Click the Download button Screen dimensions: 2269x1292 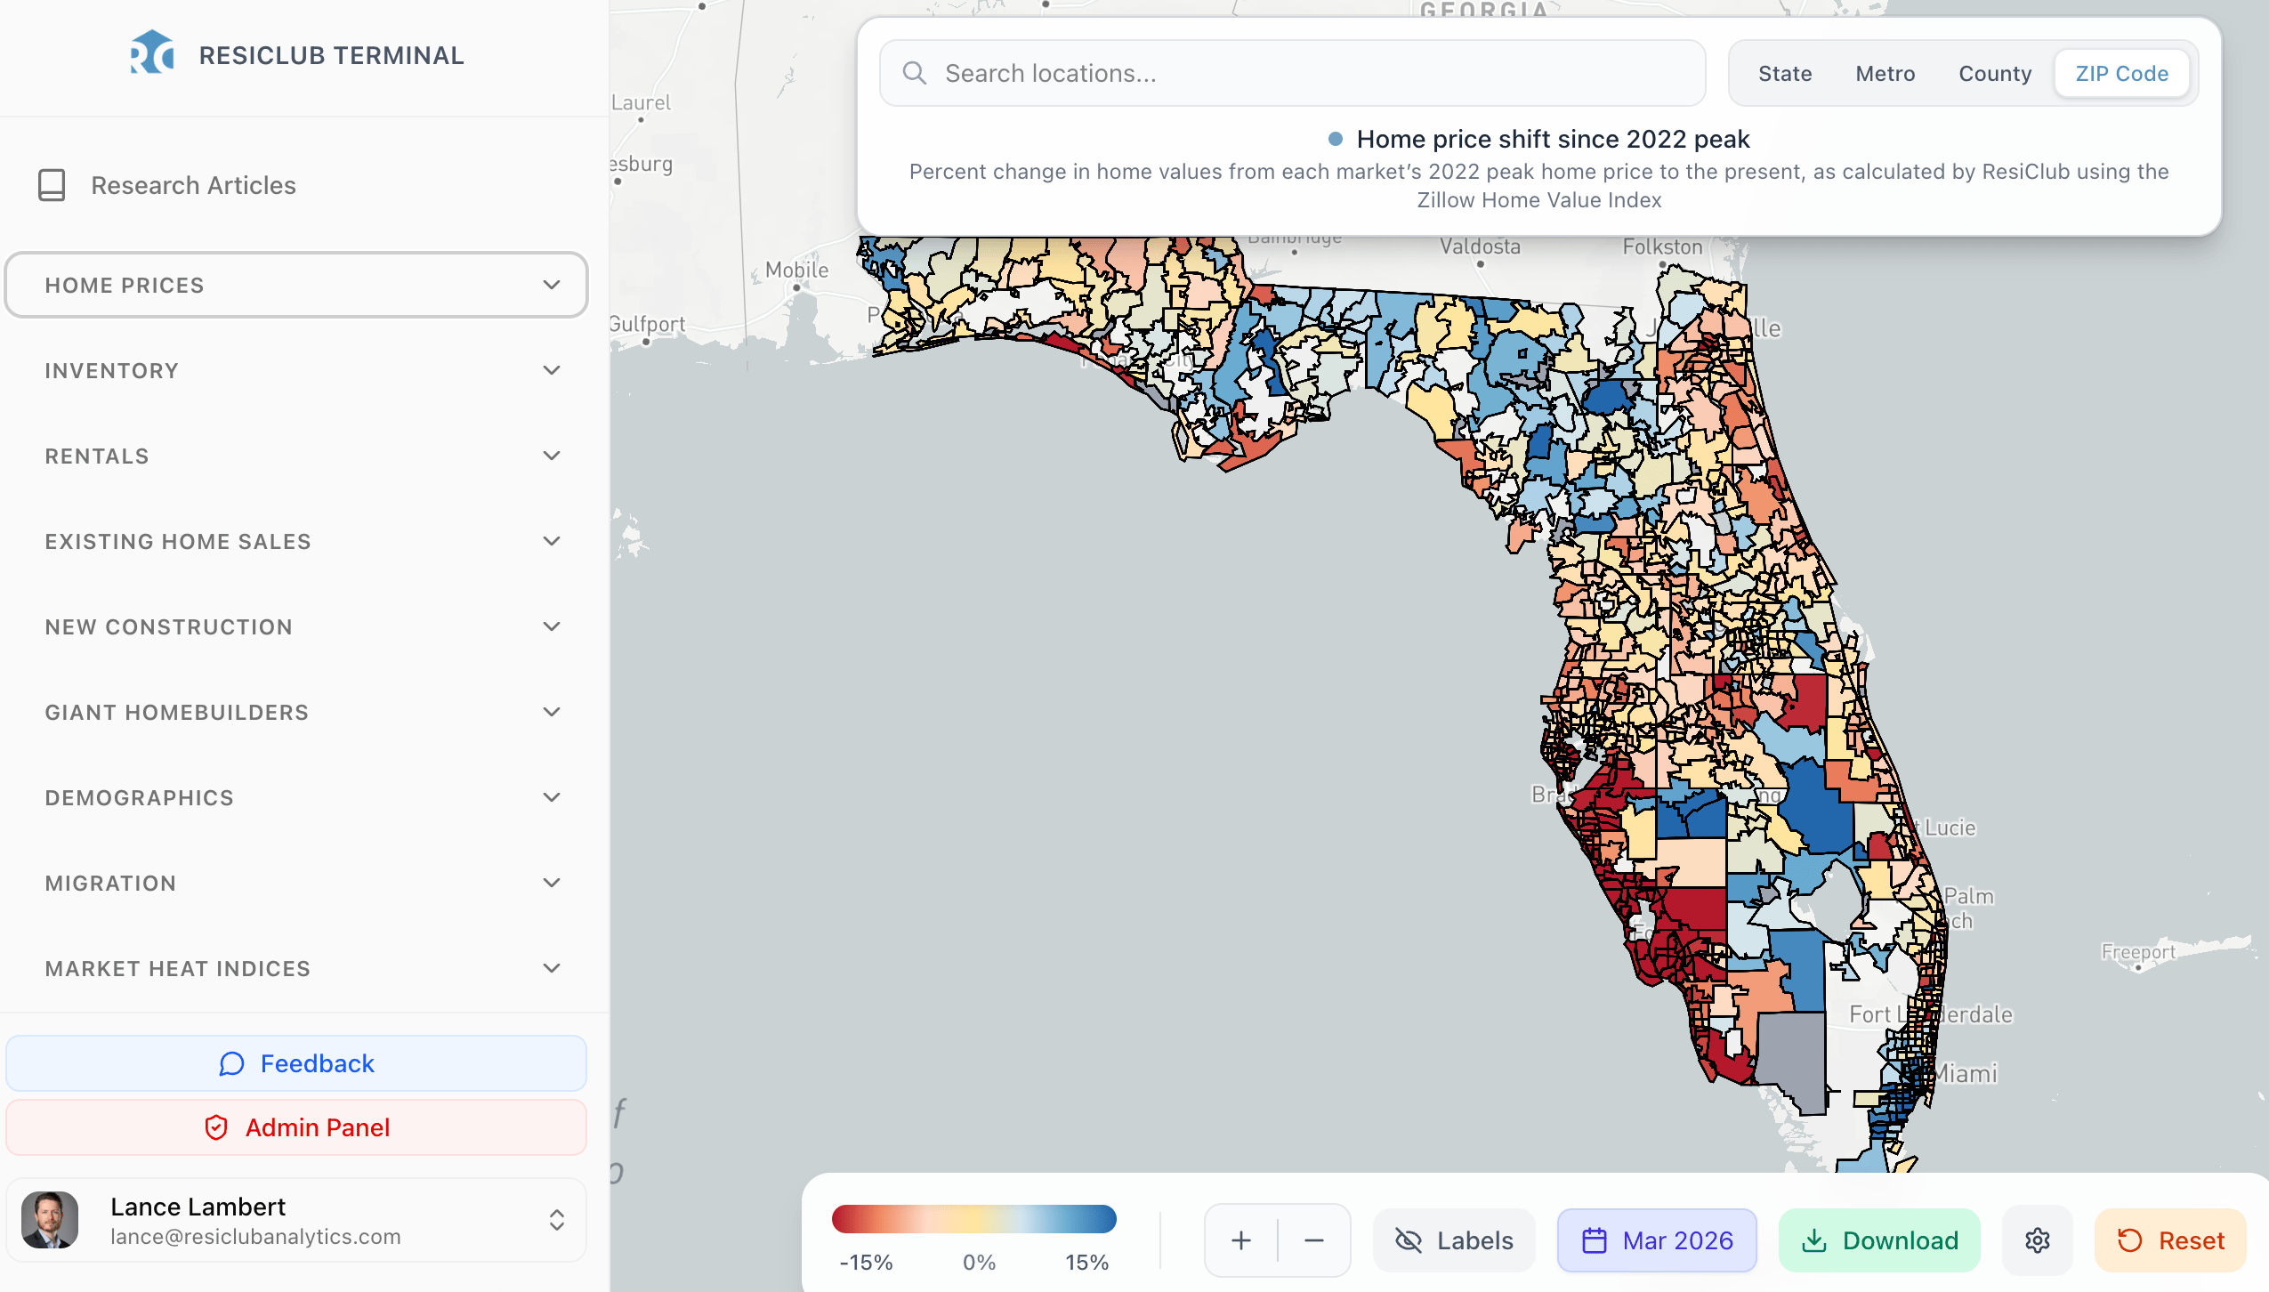click(x=1879, y=1240)
